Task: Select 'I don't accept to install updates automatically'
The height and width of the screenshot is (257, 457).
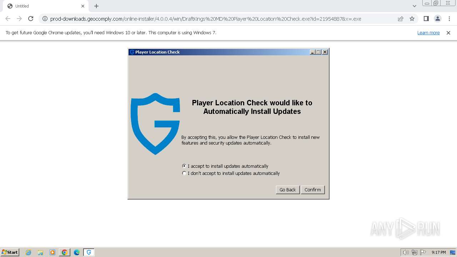Action: tap(231, 173)
